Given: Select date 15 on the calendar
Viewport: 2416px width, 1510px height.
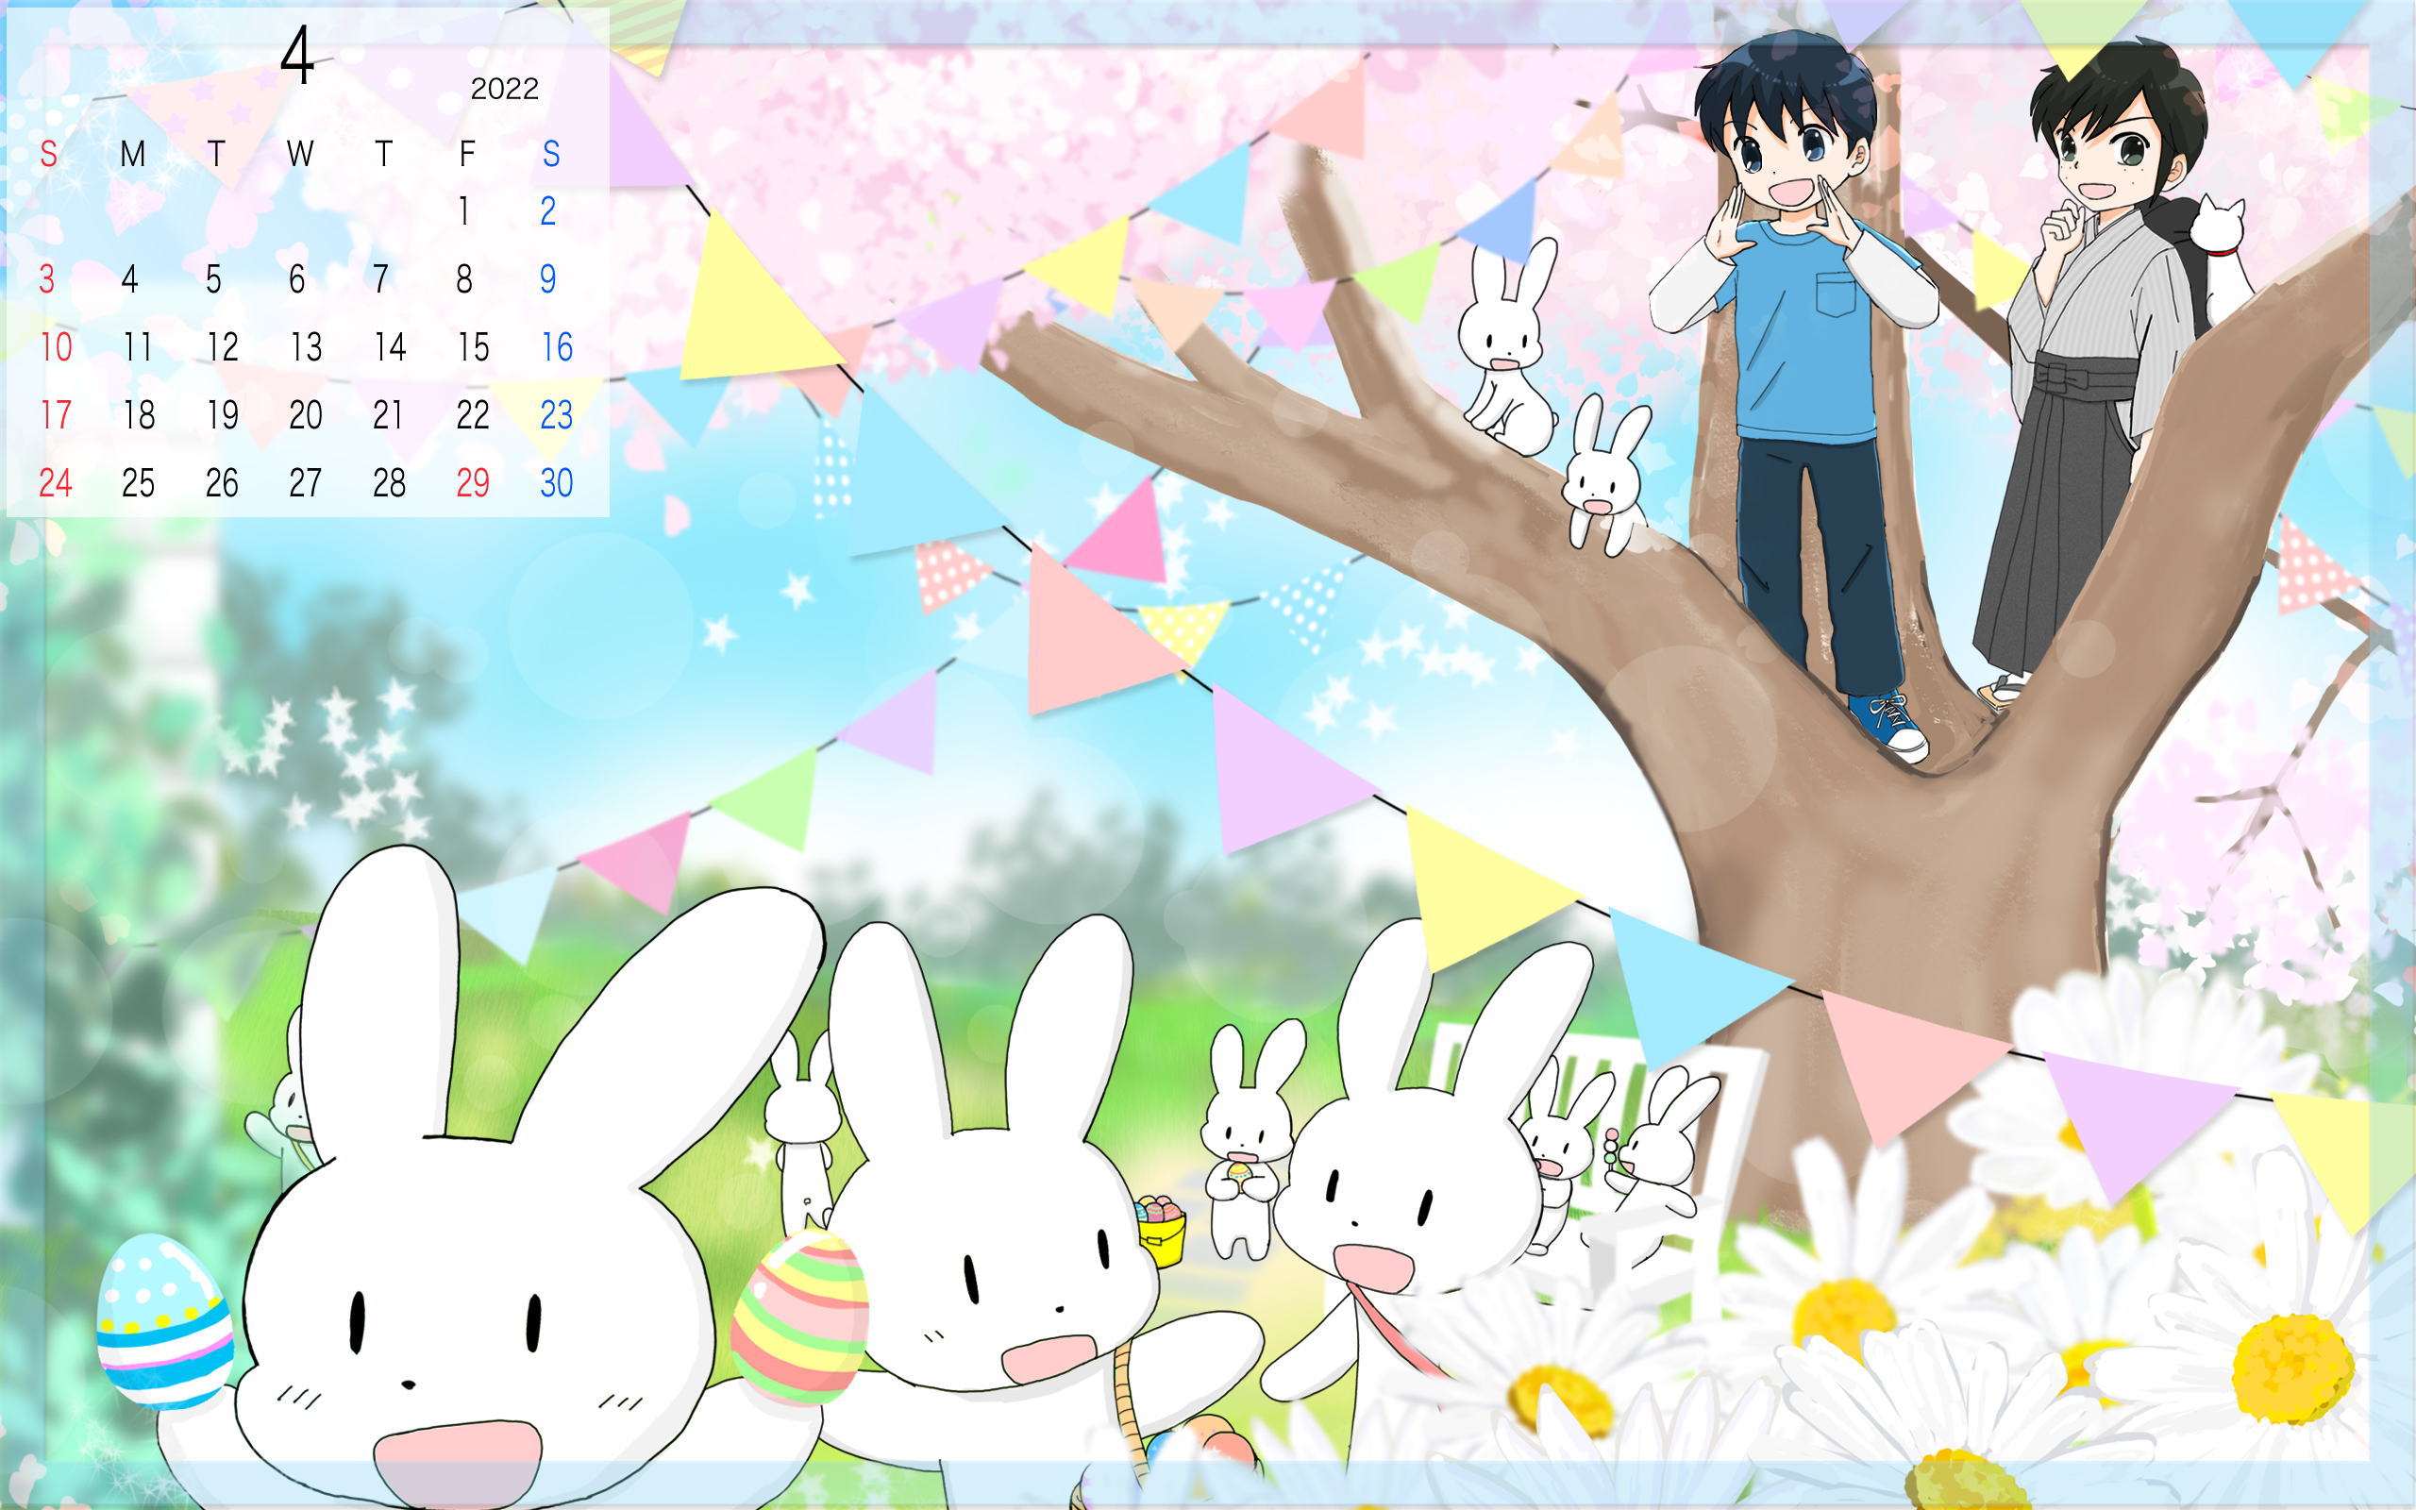Looking at the screenshot, I should 473,346.
